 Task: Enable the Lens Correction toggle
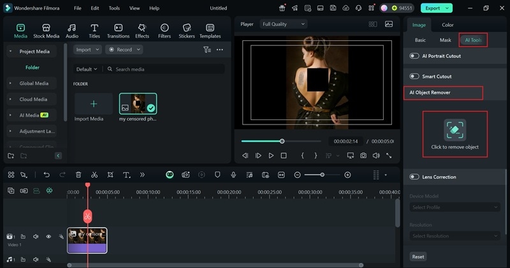point(414,177)
